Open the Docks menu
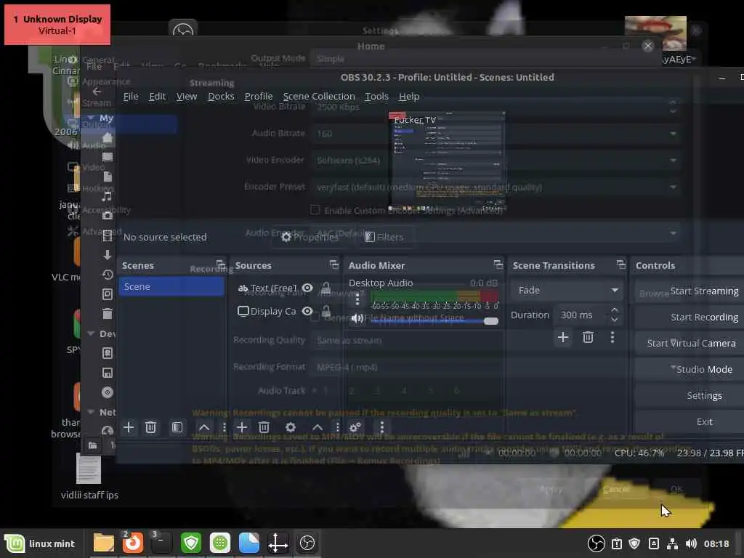Image resolution: width=744 pixels, height=558 pixels. point(221,97)
